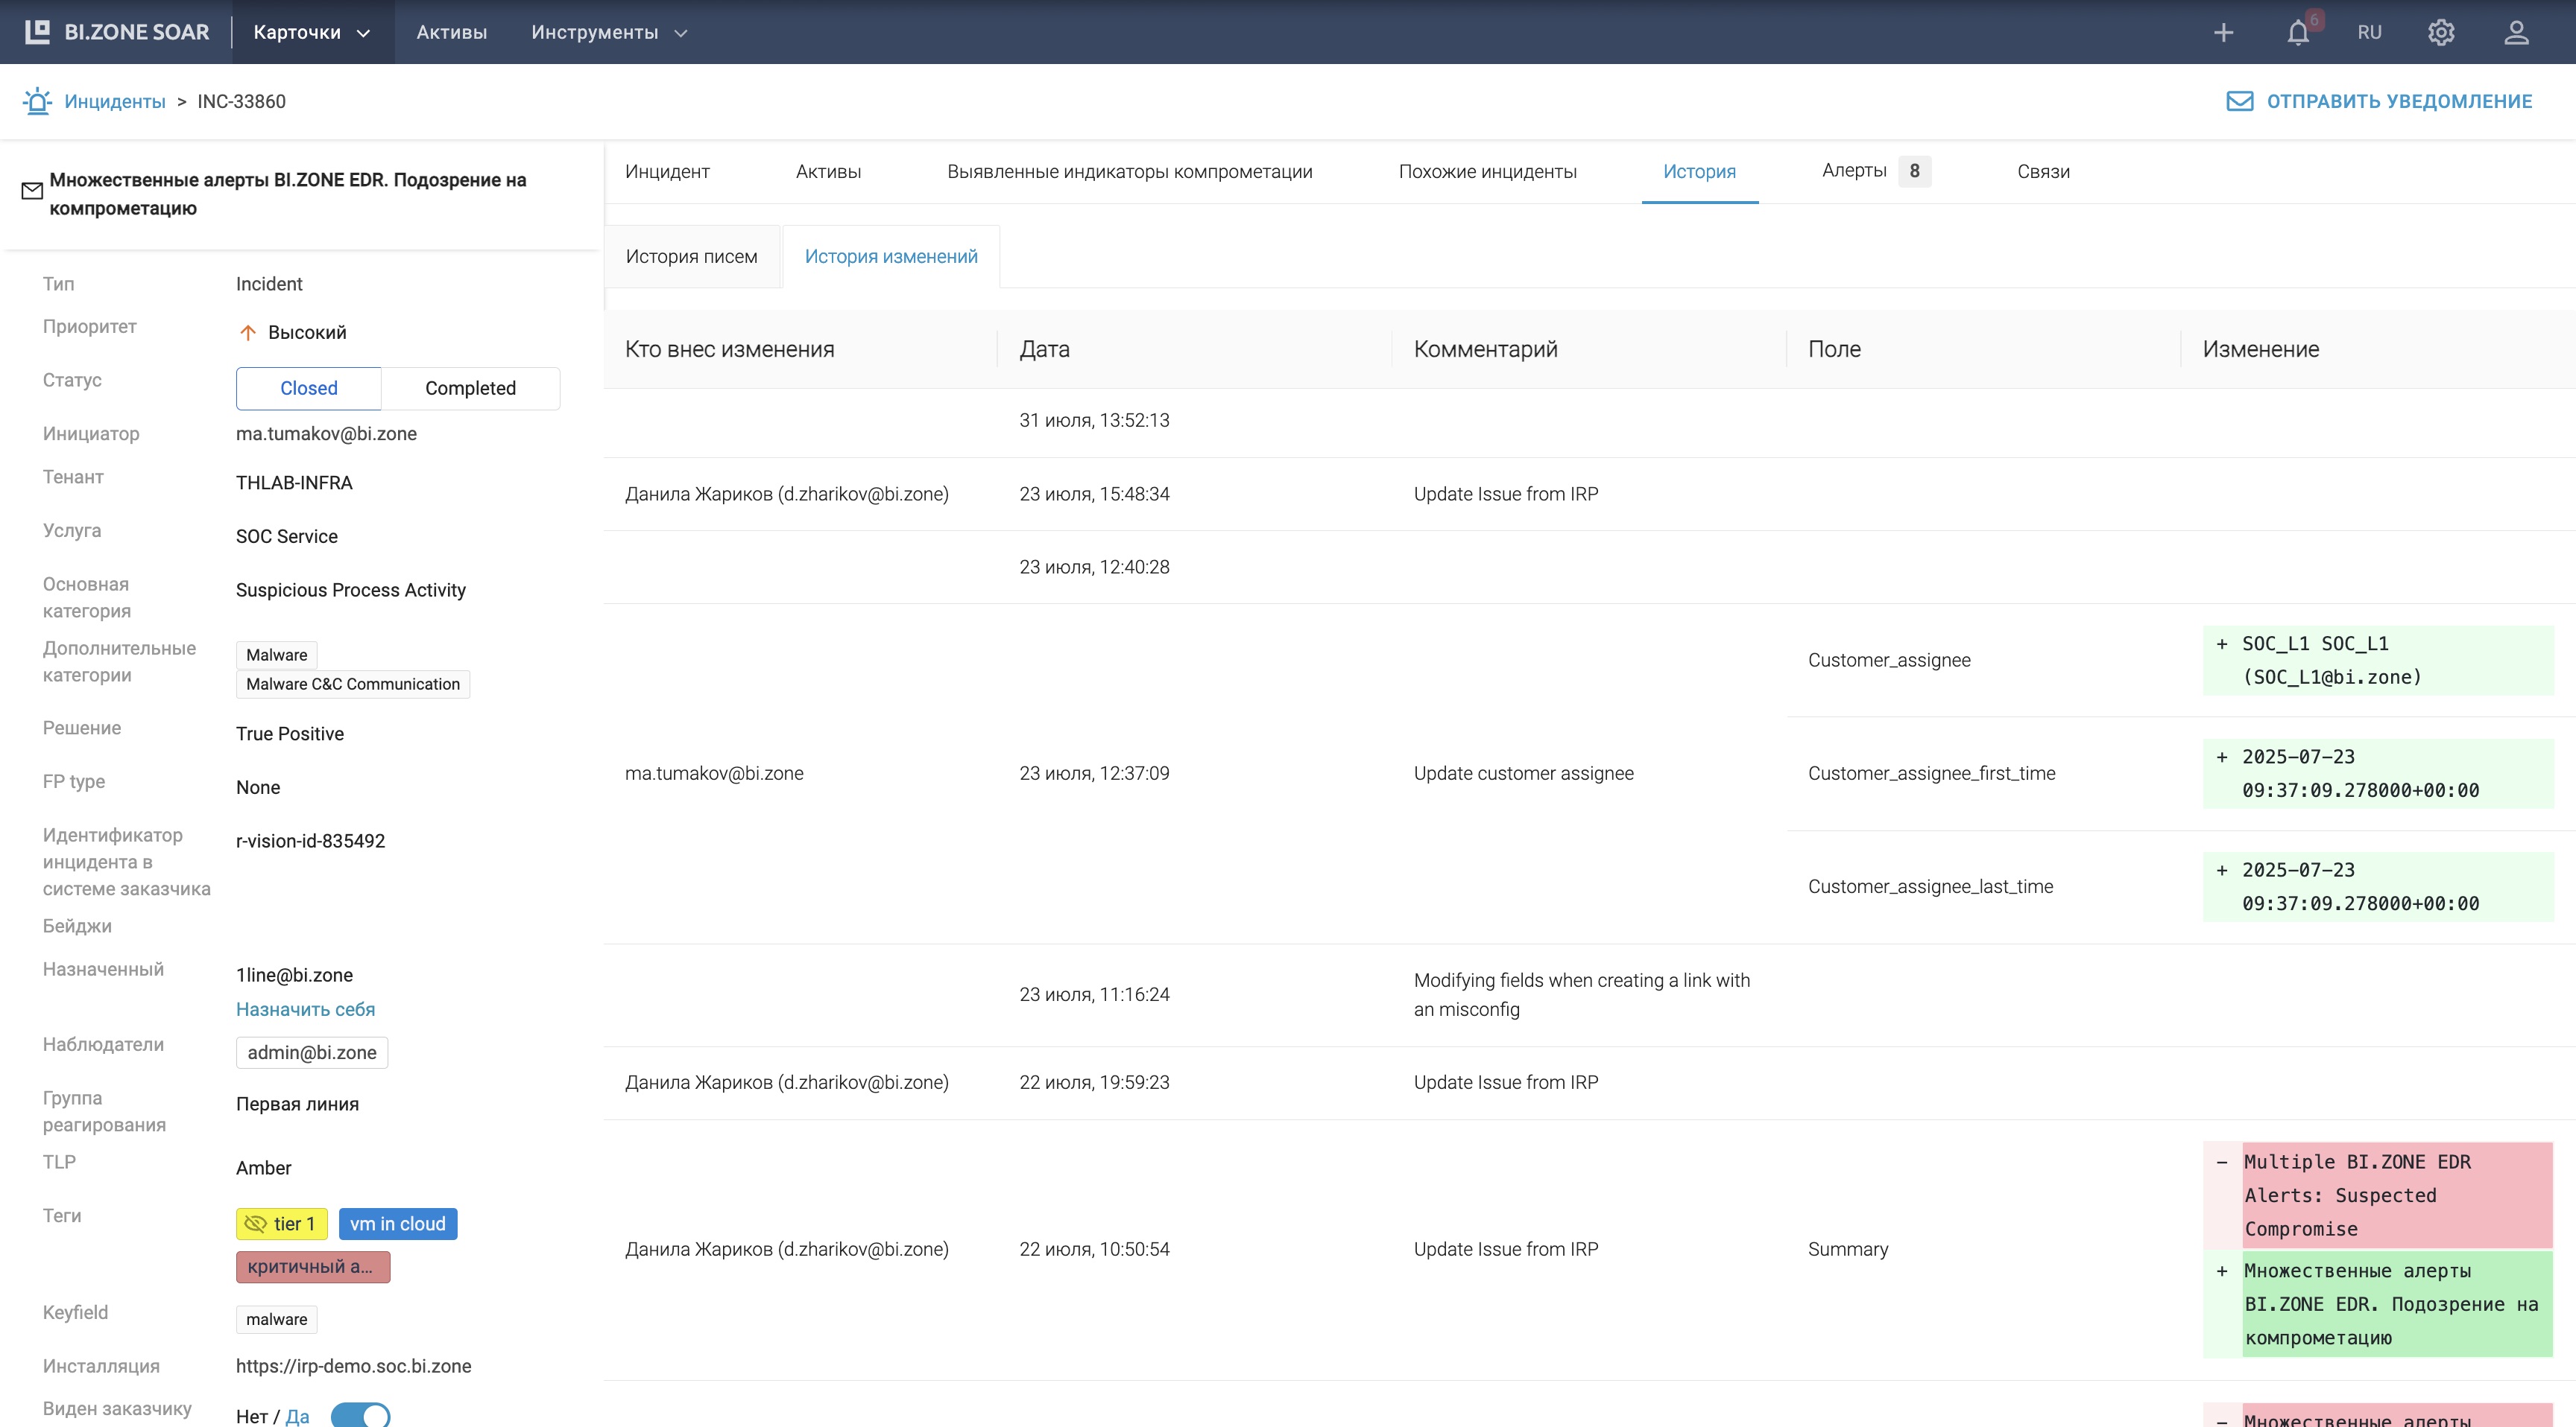This screenshot has width=2576, height=1427.
Task: Expand the Карточки dropdown menu
Action: pyautogui.click(x=312, y=33)
